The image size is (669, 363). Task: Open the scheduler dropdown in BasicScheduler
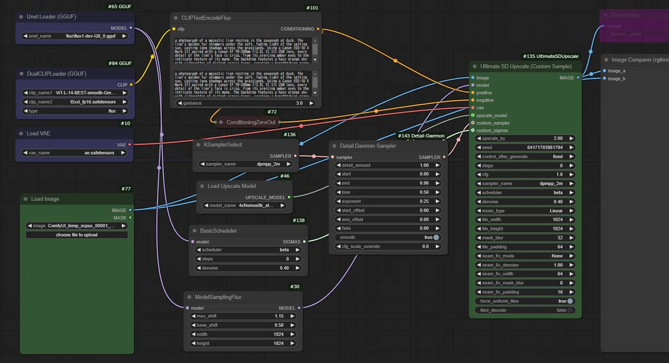(x=249, y=250)
